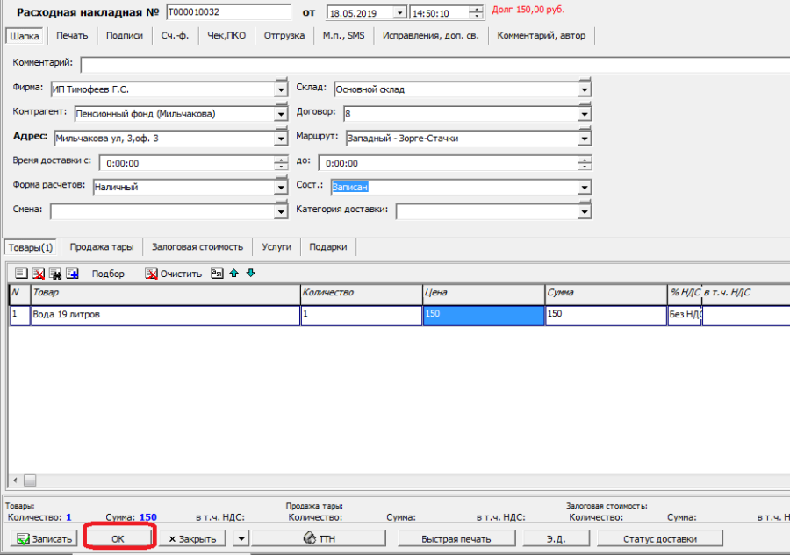
Task: Click the Быстрая печать button
Action: (x=455, y=538)
